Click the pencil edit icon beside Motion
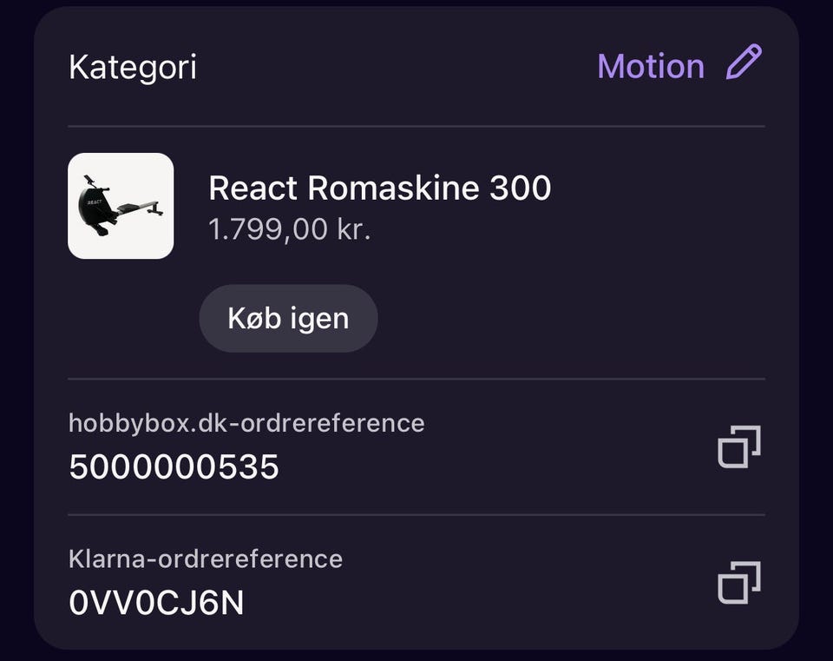Viewport: 833px width, 661px height. pos(744,64)
